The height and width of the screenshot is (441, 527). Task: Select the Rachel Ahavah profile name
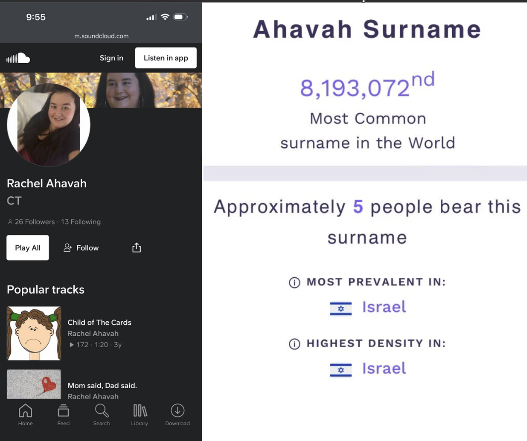click(47, 183)
